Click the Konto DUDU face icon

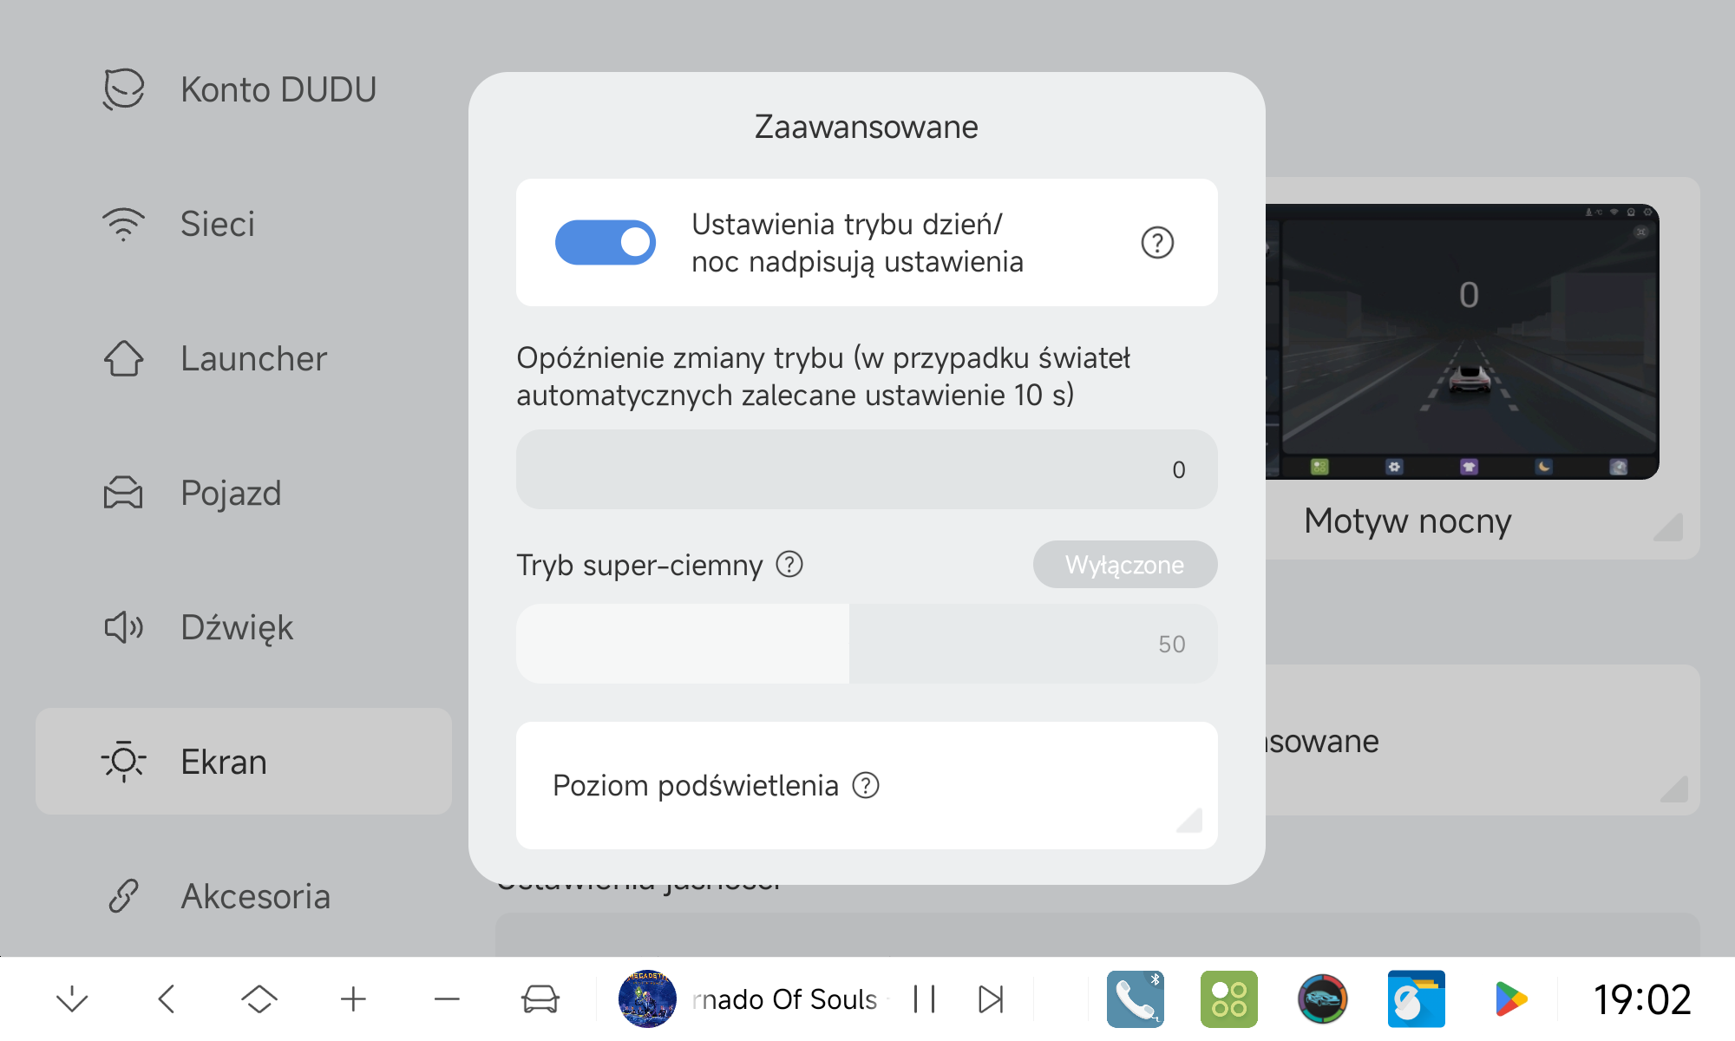[x=123, y=89]
